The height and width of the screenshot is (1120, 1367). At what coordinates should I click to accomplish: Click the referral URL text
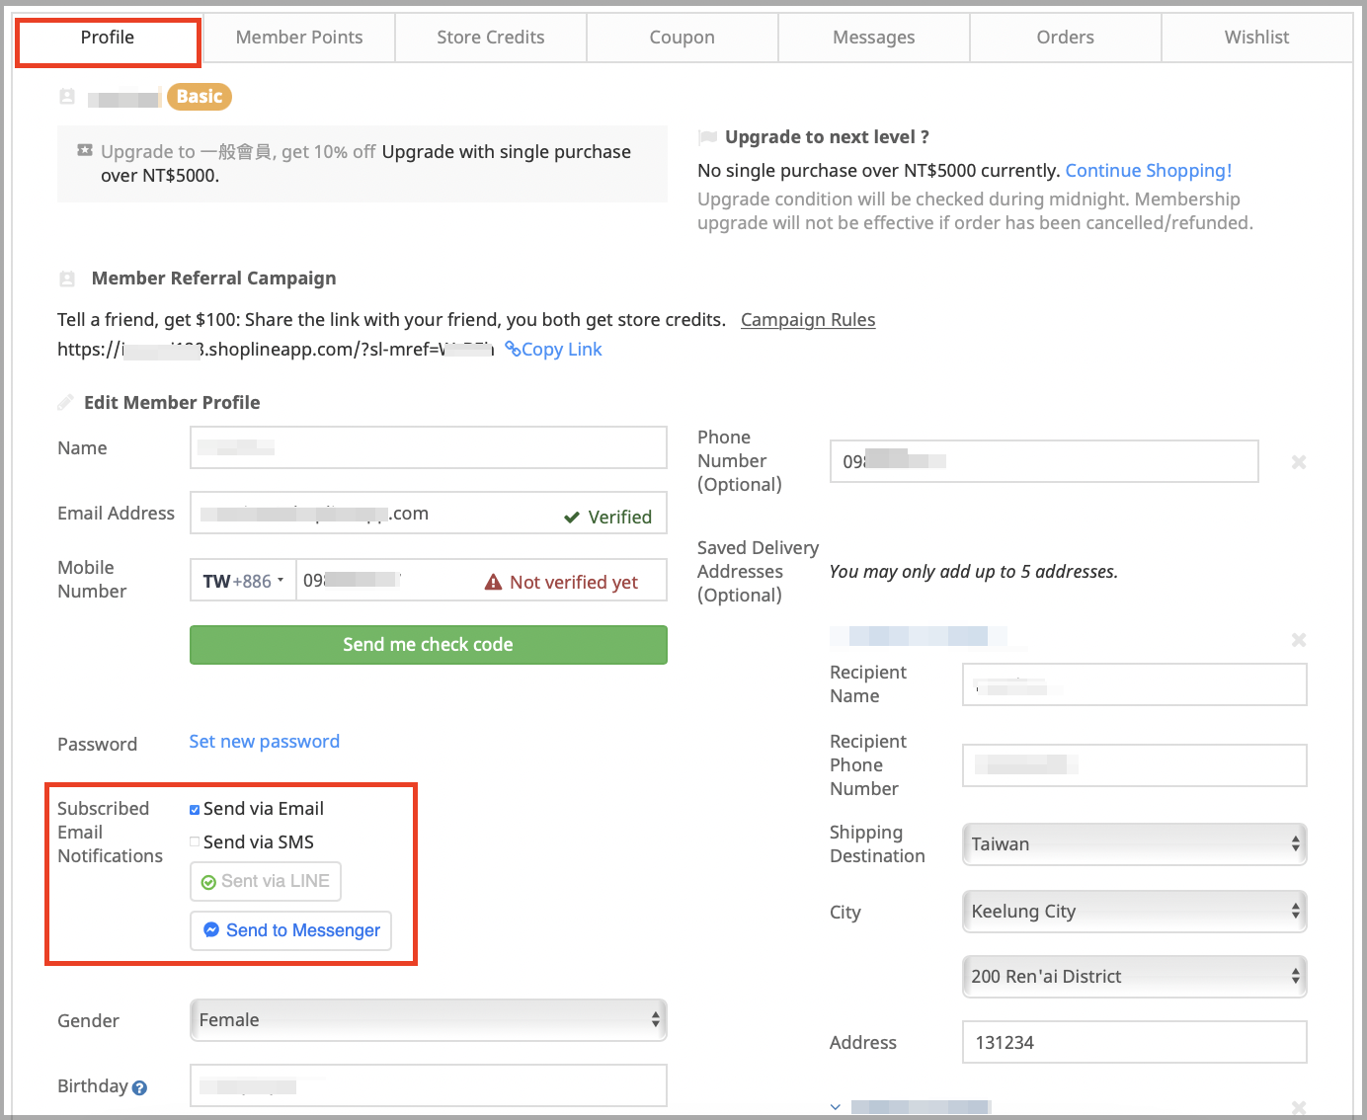coord(276,350)
